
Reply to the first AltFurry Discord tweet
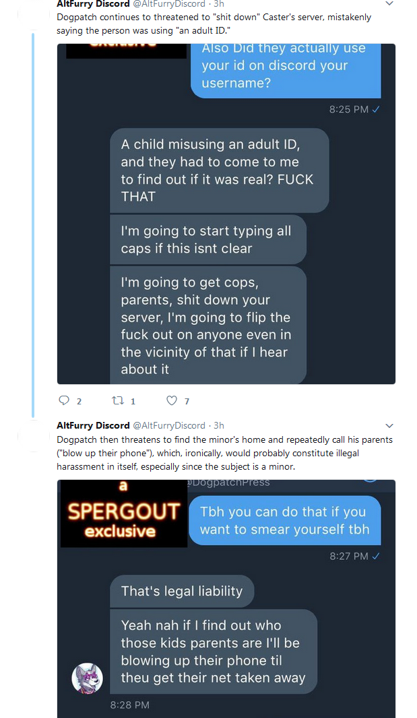tap(64, 400)
